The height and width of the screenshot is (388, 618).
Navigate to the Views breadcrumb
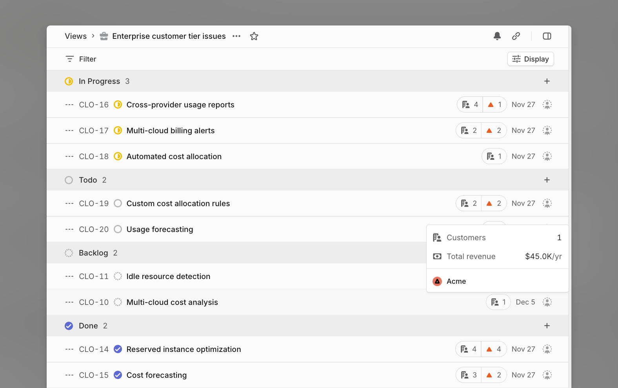(76, 36)
